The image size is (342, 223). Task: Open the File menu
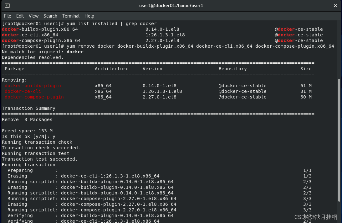(x=7, y=16)
